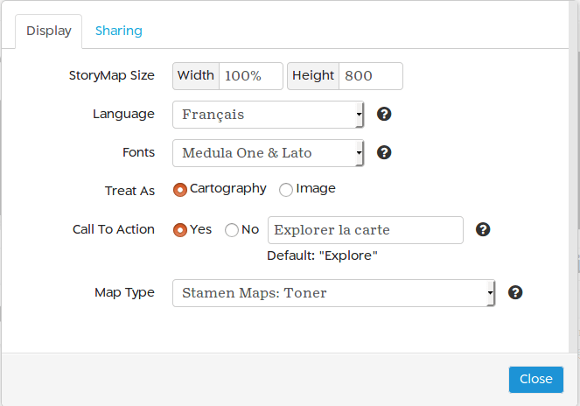Set Call To Action to Yes
This screenshot has height=406, width=580.
(x=180, y=230)
